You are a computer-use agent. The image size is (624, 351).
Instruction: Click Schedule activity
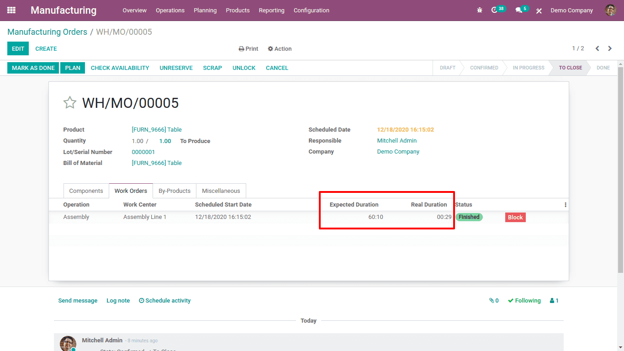165,301
